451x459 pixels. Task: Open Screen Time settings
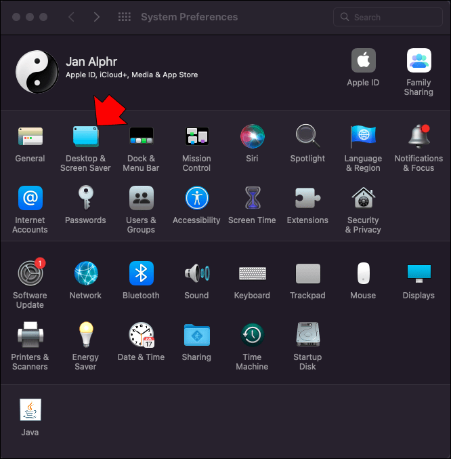point(252,198)
